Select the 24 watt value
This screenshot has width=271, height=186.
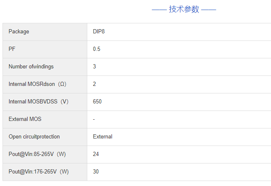(96, 154)
